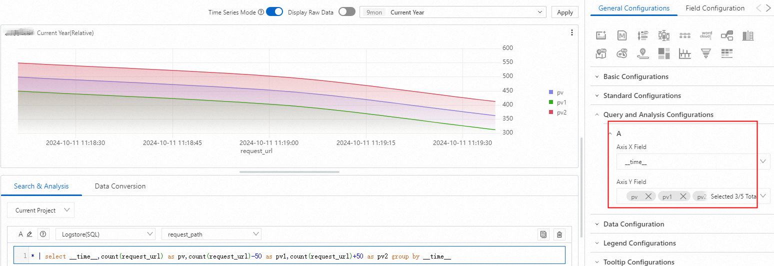Open the Current Year time range dropdown
Image resolution: width=774 pixels, height=266 pixels.
click(453, 12)
